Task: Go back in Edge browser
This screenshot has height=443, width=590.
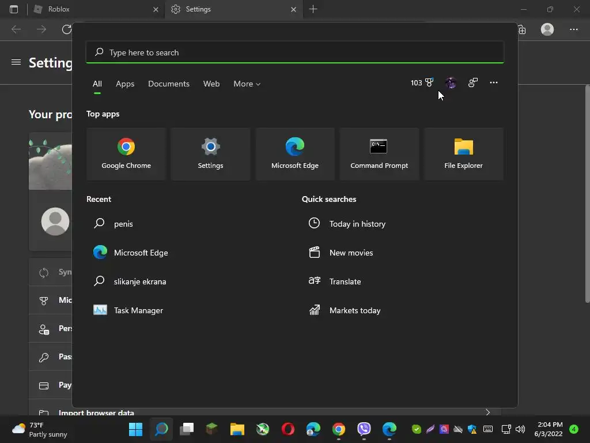Action: tap(16, 29)
